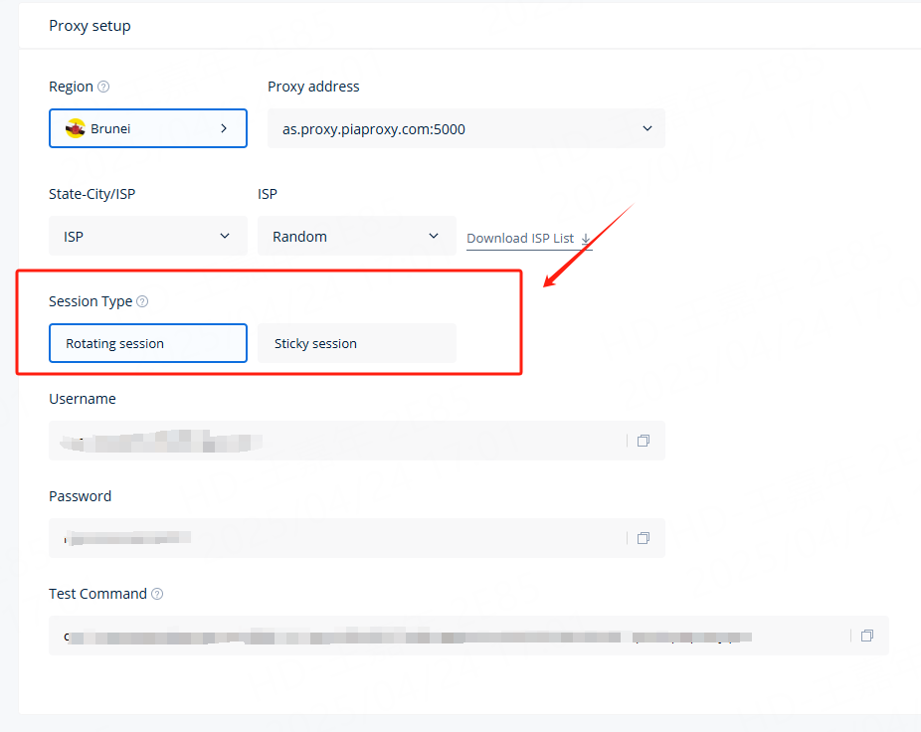921x732 pixels.
Task: Click the Test Command text field
Action: (x=448, y=636)
